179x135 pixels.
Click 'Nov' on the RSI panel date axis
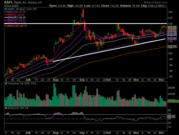pyautogui.click(x=136, y=133)
